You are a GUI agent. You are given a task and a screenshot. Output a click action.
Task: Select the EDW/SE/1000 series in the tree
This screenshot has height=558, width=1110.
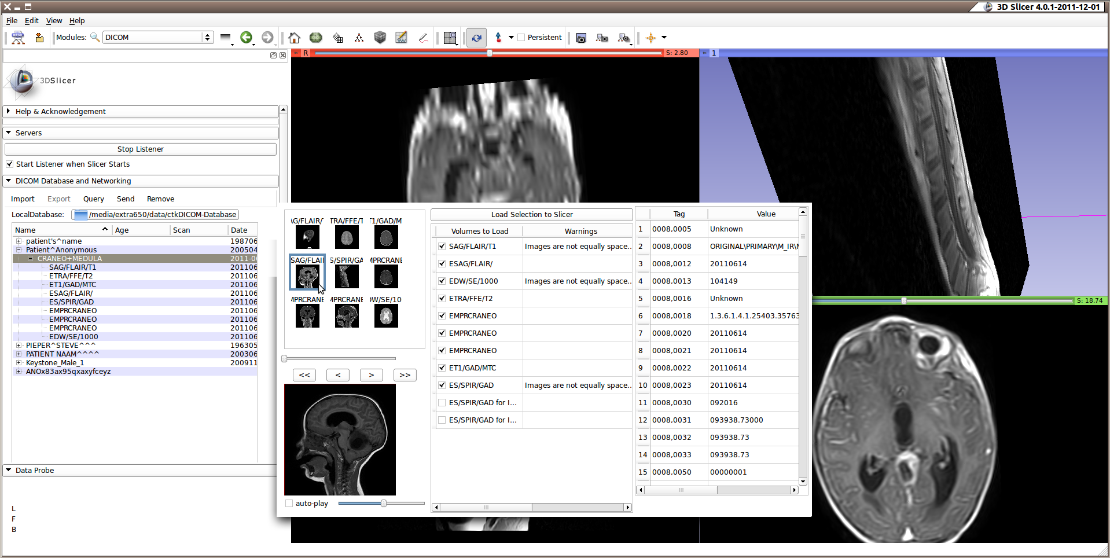tap(73, 337)
